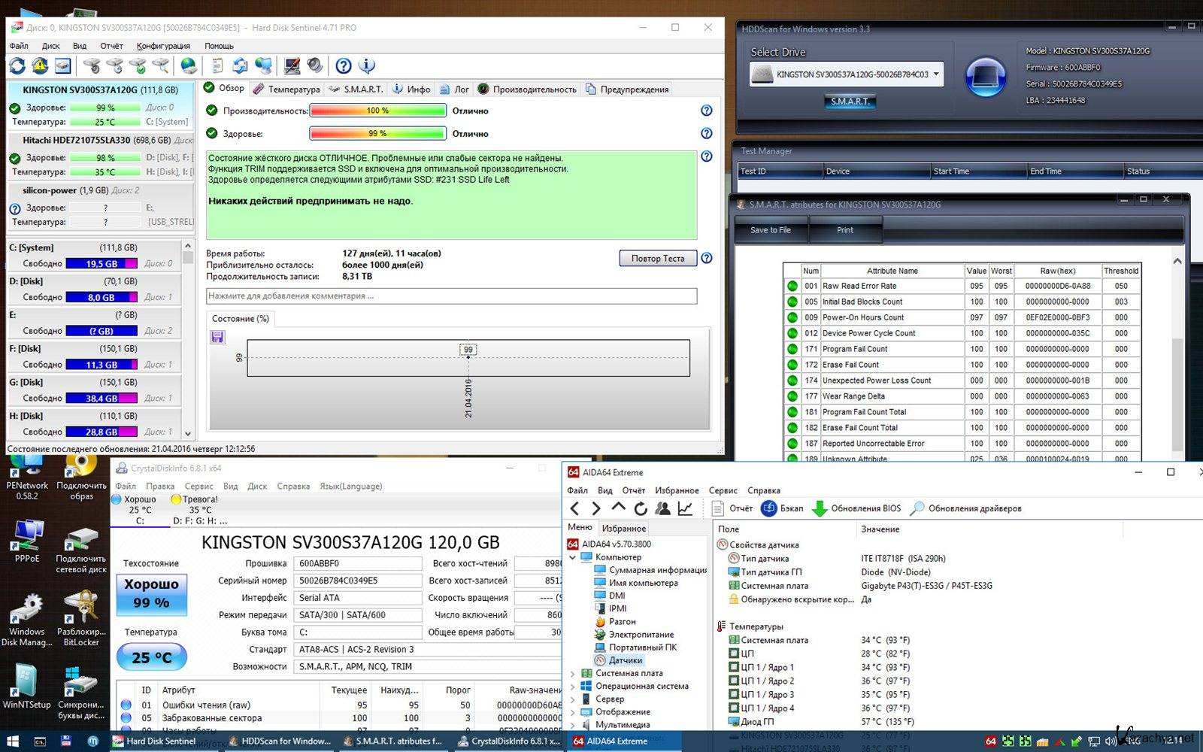Image resolution: width=1203 pixels, height=752 pixels.
Task: Click the disk with green checkmark icon
Action: [138, 66]
